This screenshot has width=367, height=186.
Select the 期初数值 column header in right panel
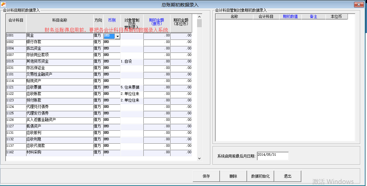pos(290,17)
